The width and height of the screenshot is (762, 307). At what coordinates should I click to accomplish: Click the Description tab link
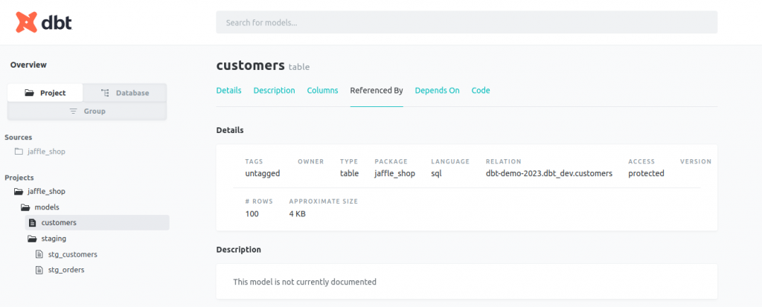(274, 91)
